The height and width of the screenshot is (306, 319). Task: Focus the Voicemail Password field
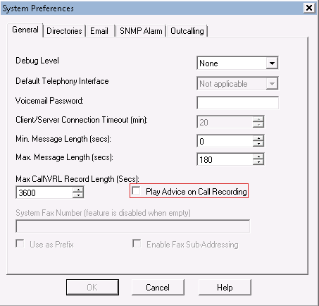[x=237, y=103]
